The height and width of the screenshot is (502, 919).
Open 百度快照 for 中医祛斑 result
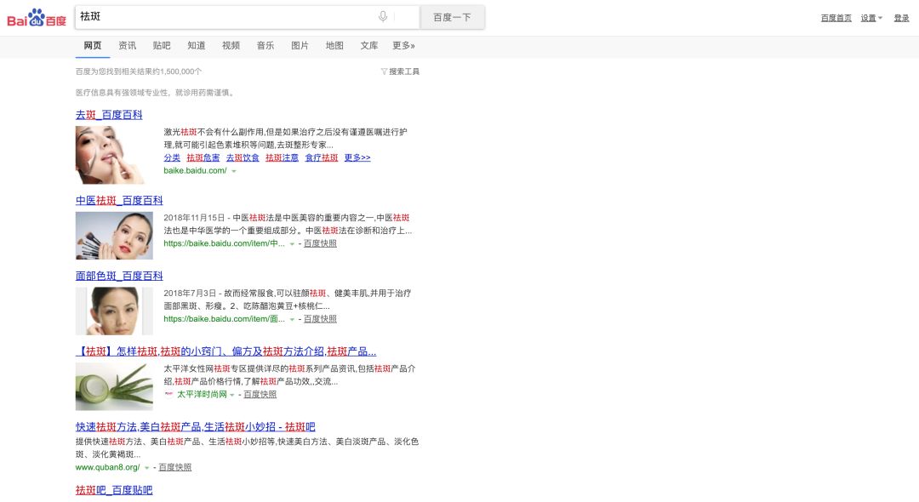click(320, 243)
